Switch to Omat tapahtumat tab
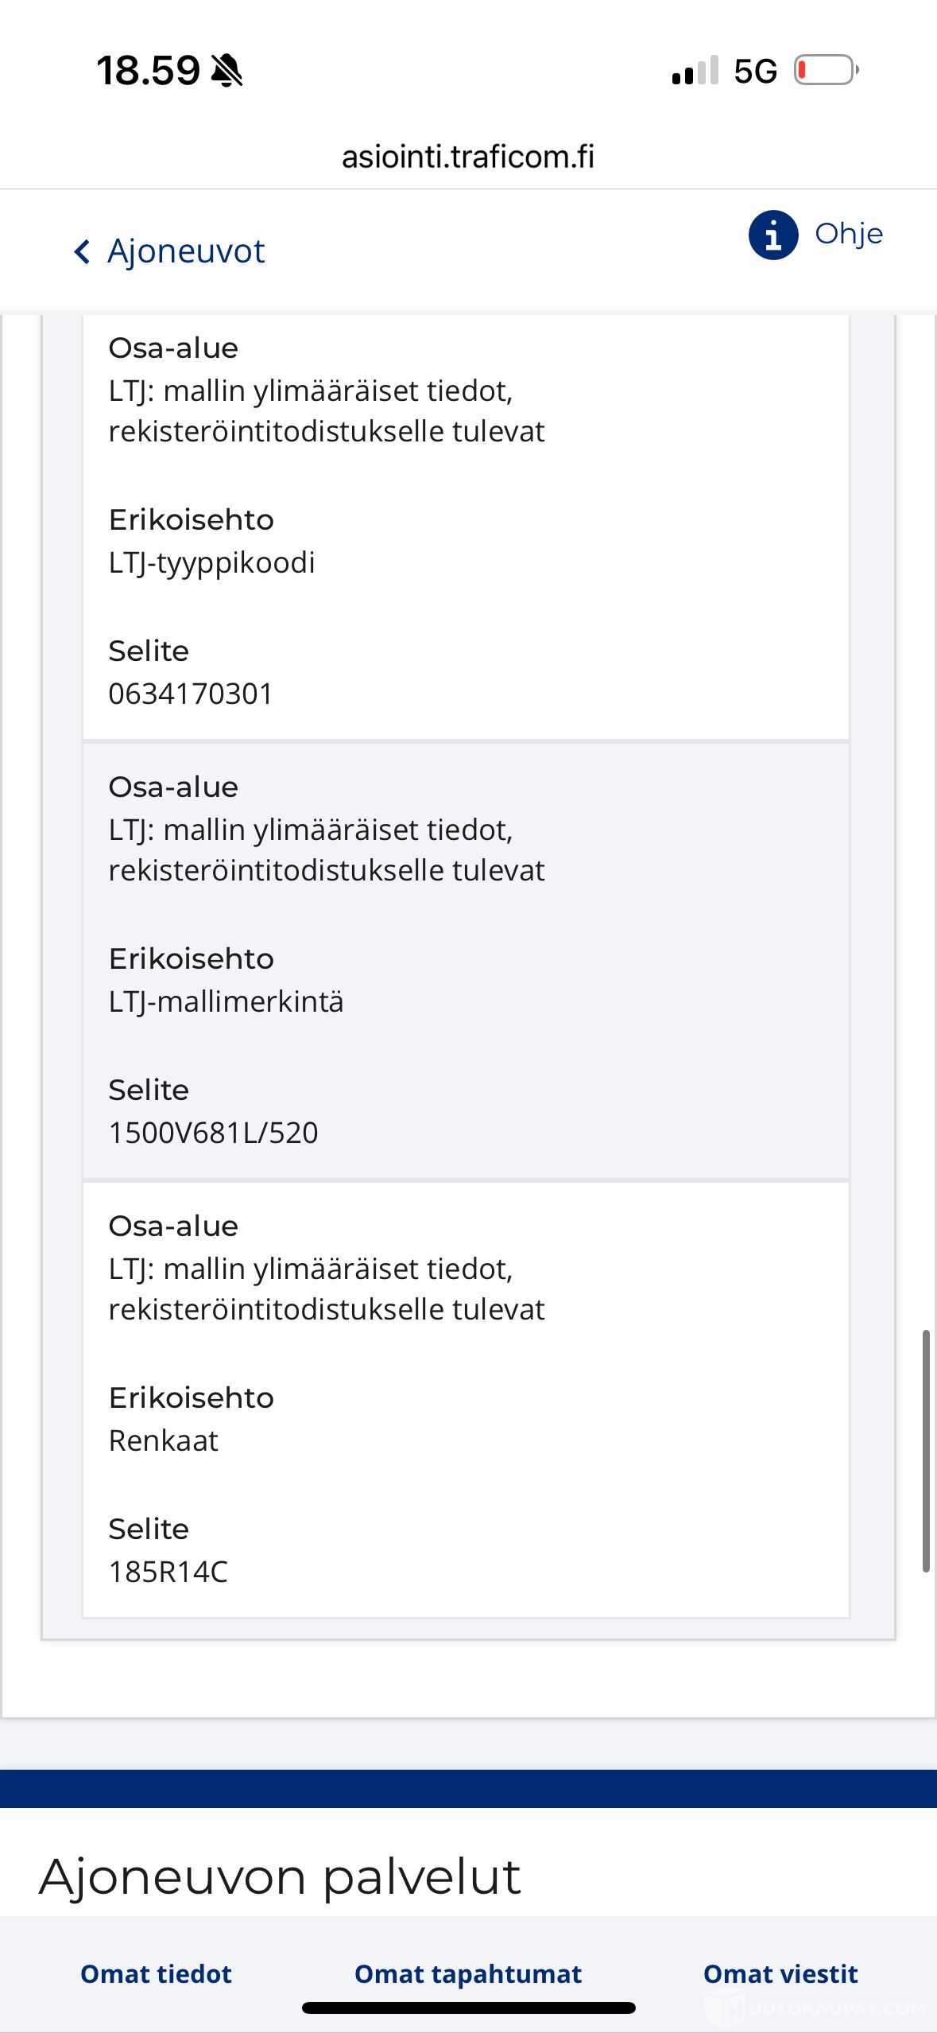Screen dimensions: 937x2033 [467, 1973]
